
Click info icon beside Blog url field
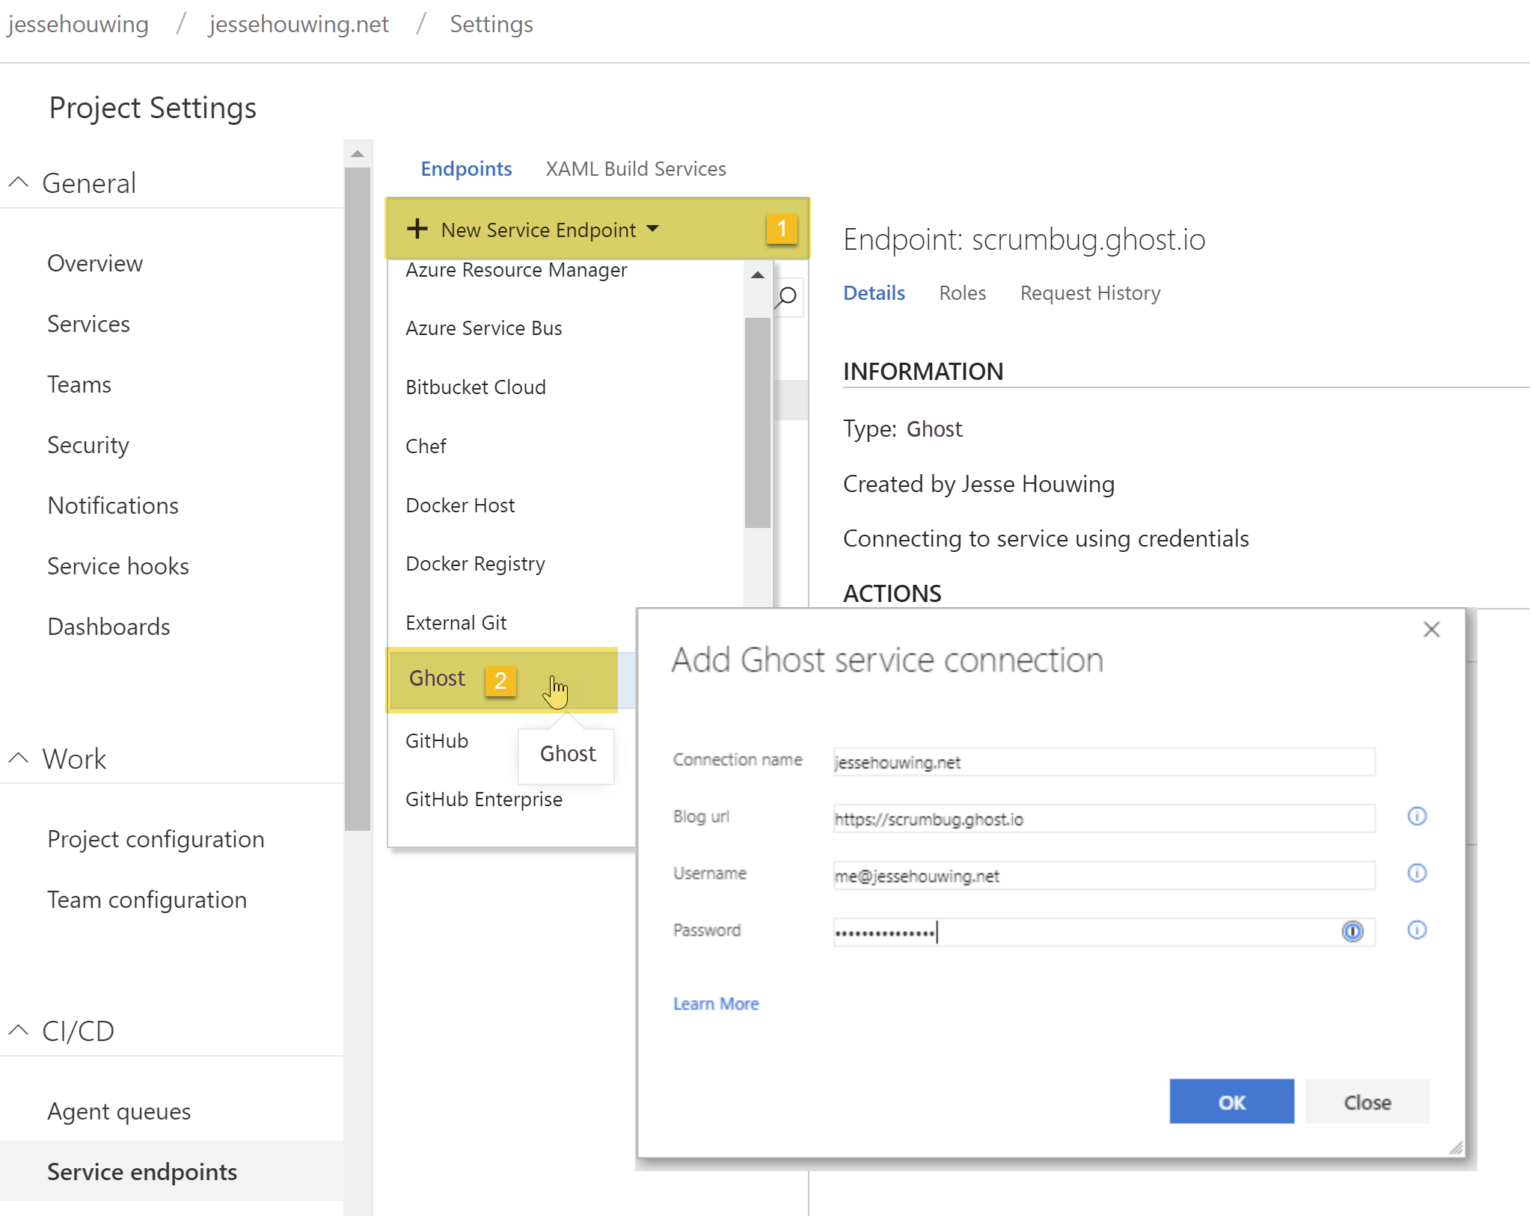pos(1417,816)
